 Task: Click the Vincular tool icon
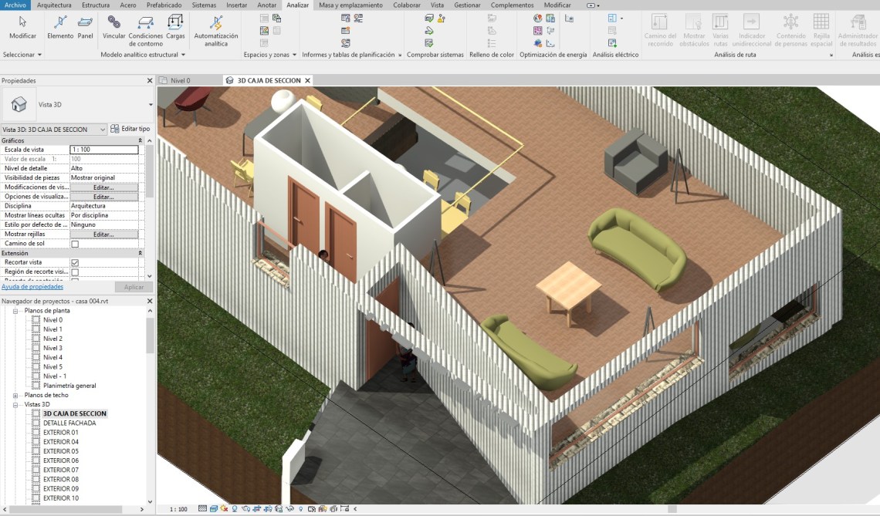pos(113,22)
